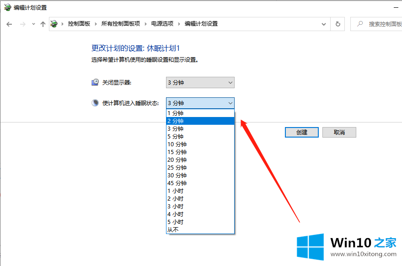Select 2 小时 sleep option
The height and width of the screenshot is (266, 402).
200,199
